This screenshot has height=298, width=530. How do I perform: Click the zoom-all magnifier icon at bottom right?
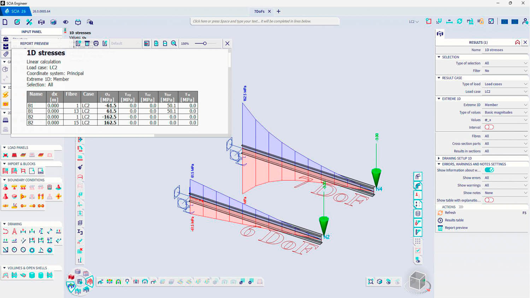point(371,281)
